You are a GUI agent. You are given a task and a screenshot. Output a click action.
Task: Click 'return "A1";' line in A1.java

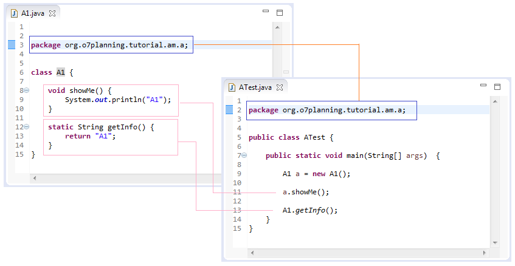91,136
